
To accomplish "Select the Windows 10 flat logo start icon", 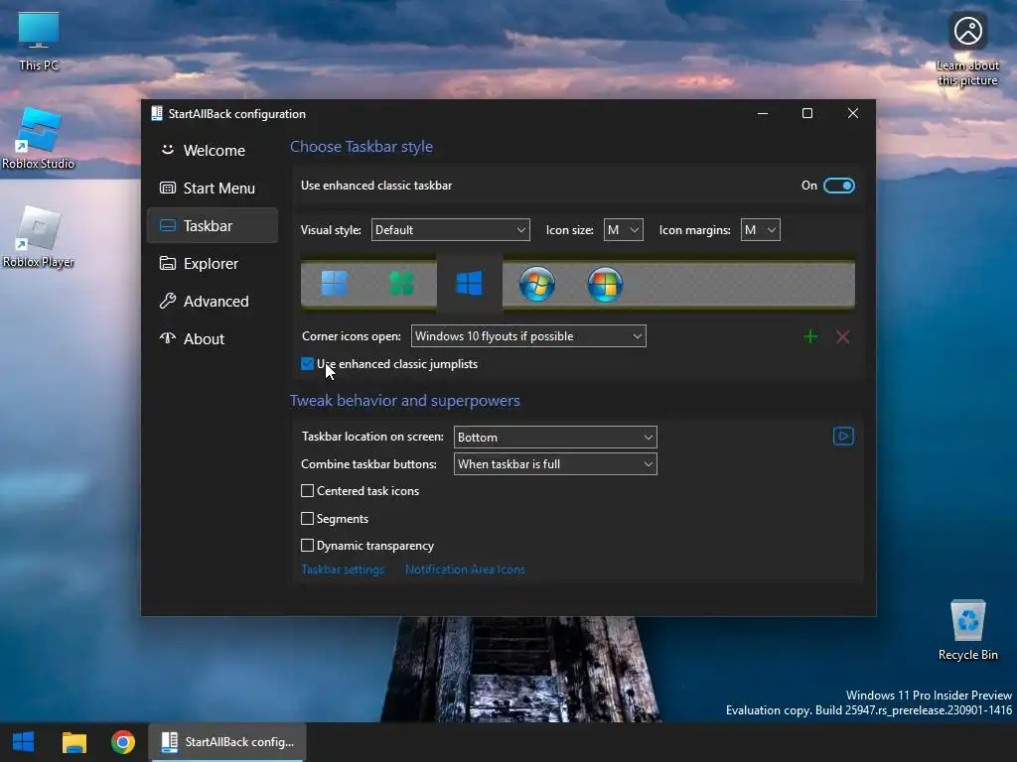I will (x=469, y=284).
